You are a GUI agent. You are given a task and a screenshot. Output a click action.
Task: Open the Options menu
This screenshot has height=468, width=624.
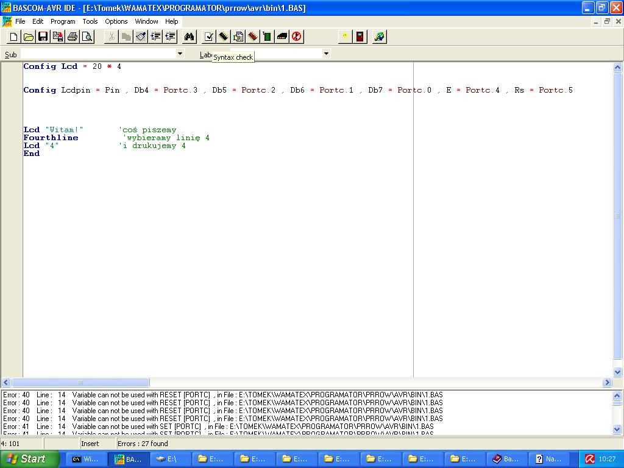pyautogui.click(x=116, y=21)
